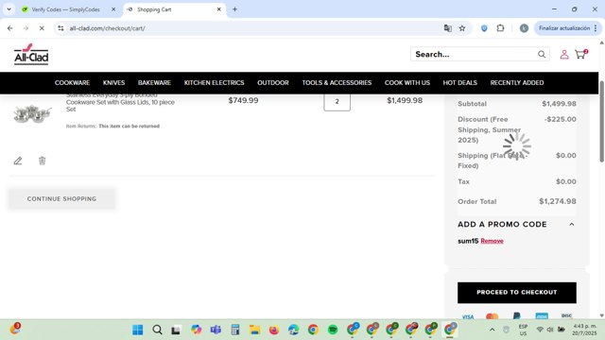Open the Kitchen Electrics menu

click(x=215, y=83)
